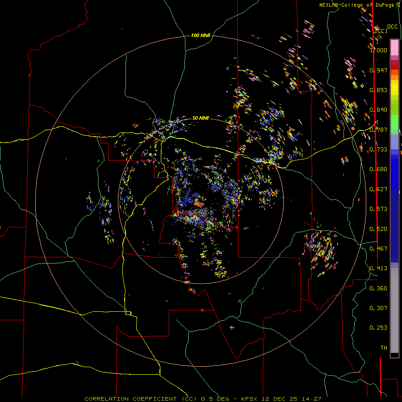Click the 0.573 legend value
Image resolution: width=402 pixels, height=402 pixels.
(378, 209)
